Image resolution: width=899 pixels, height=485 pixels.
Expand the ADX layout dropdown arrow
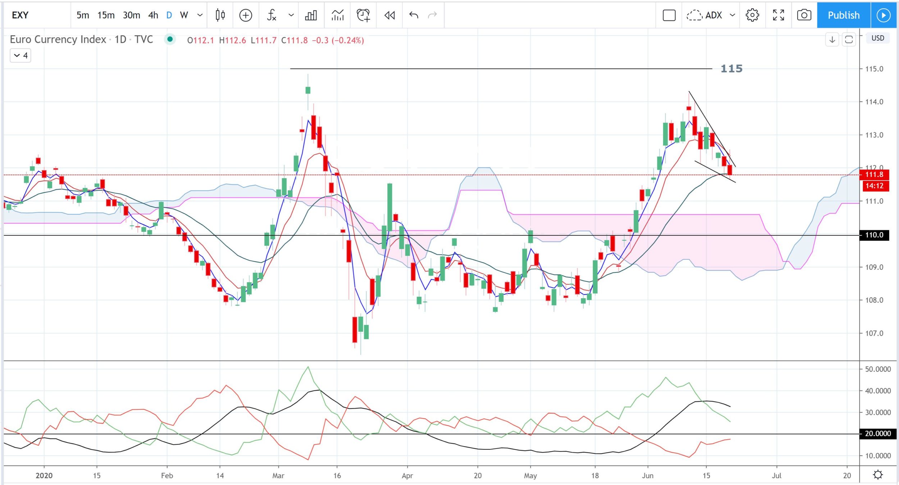click(x=732, y=15)
